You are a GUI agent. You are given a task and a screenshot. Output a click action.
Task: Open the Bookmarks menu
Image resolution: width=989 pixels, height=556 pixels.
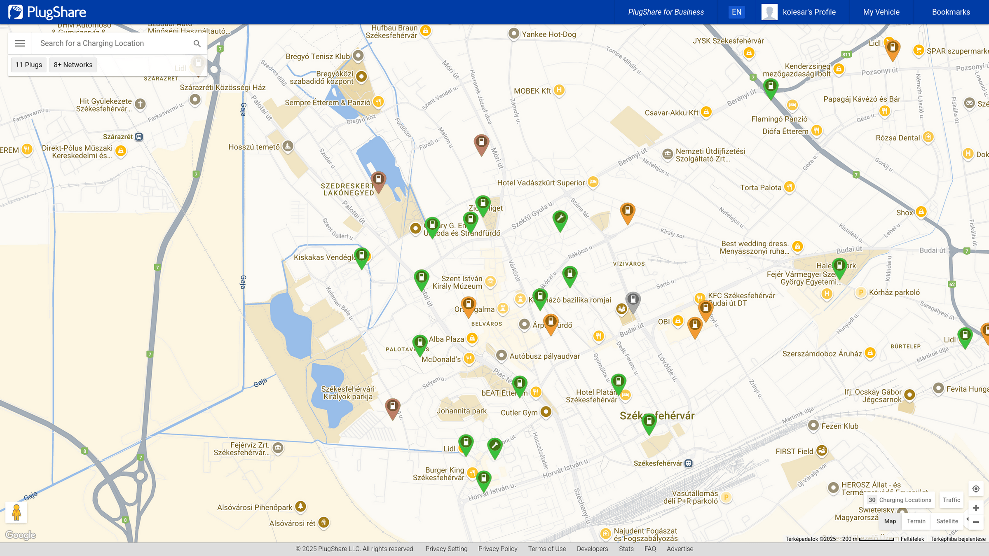(951, 12)
